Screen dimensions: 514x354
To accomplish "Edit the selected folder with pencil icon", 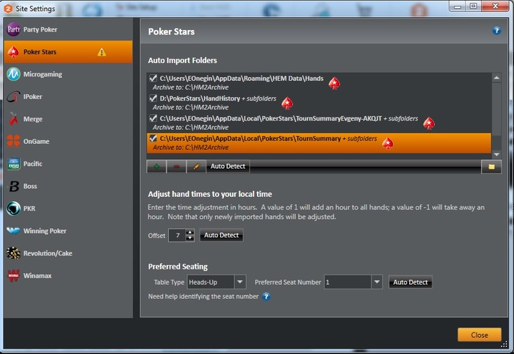I will pos(196,167).
